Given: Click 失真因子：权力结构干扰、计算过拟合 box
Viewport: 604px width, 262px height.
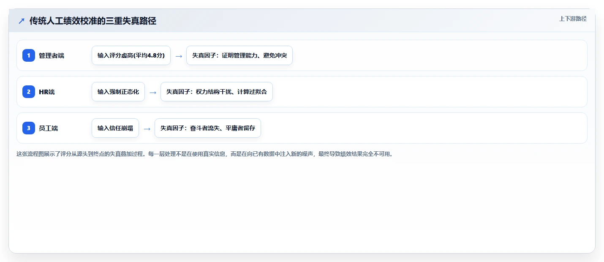Looking at the screenshot, I should point(217,92).
